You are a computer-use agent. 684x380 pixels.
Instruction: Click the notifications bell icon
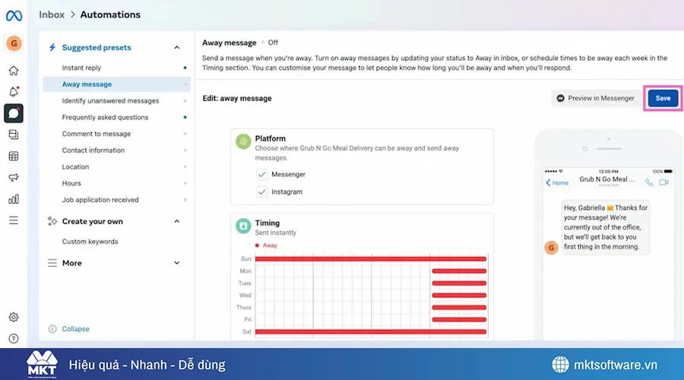click(13, 92)
